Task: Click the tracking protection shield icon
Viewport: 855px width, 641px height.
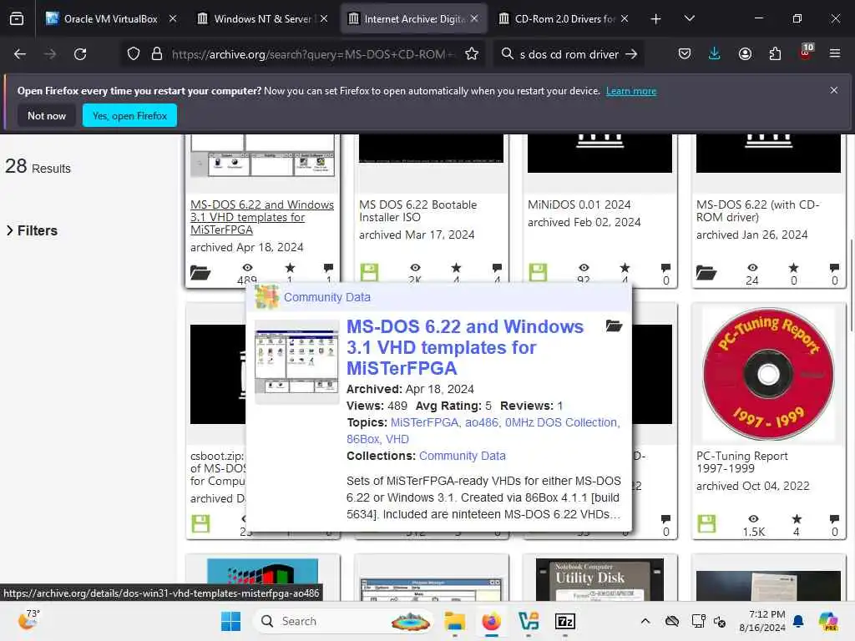Action: [x=134, y=54]
